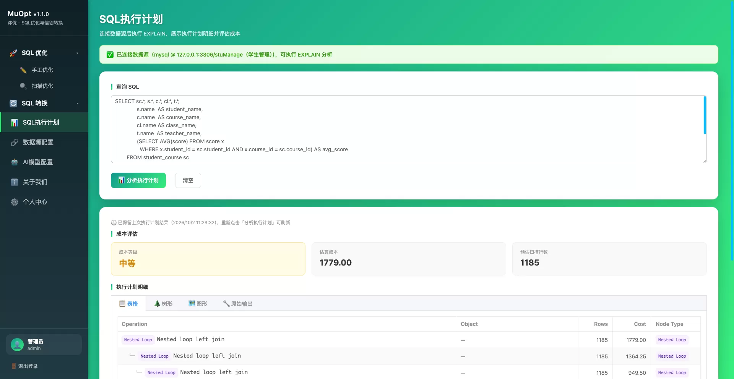
Task: Click the blue scrollbar in the SQL textarea
Action: 705,115
